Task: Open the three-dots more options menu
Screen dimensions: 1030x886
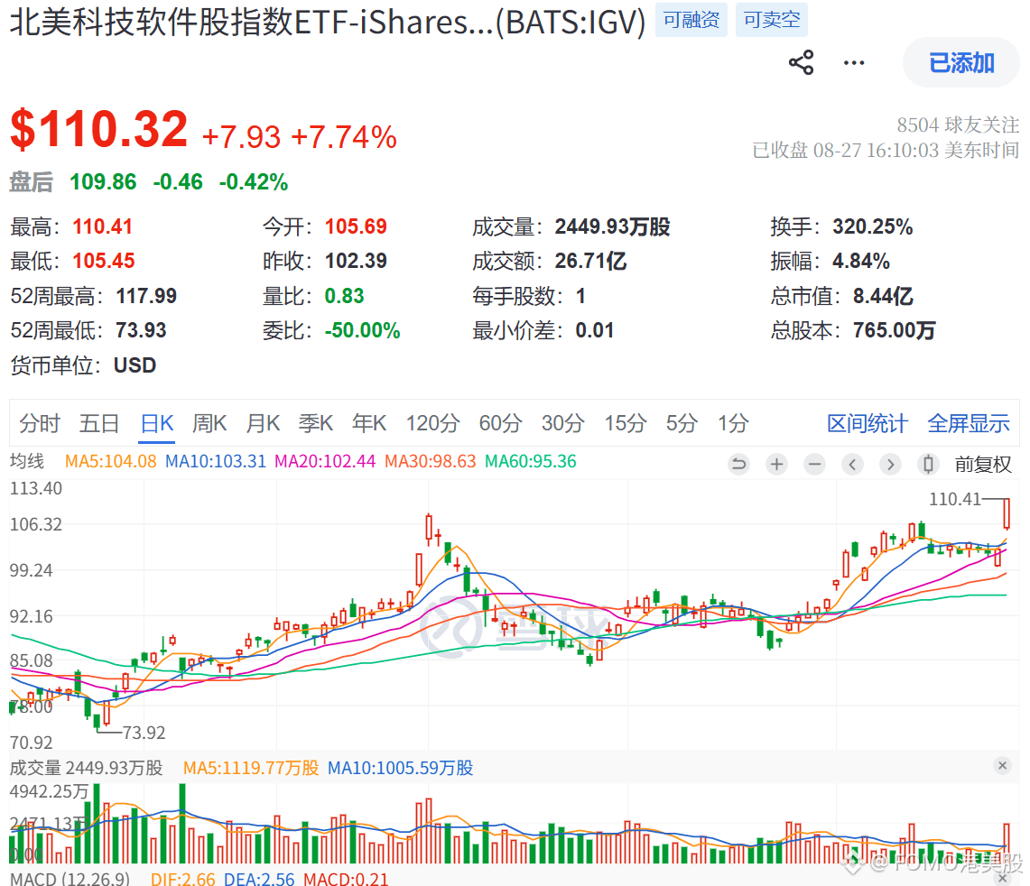Action: pyautogui.click(x=854, y=63)
